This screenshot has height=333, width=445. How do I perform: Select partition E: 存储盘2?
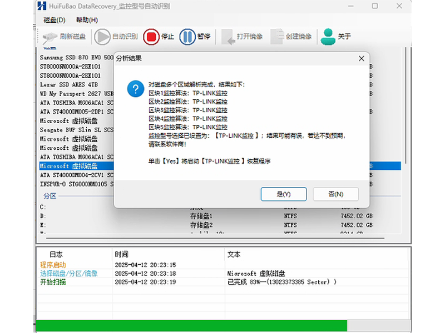(x=220, y=225)
